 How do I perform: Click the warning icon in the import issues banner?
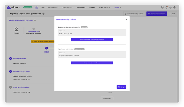pos(32,41)
